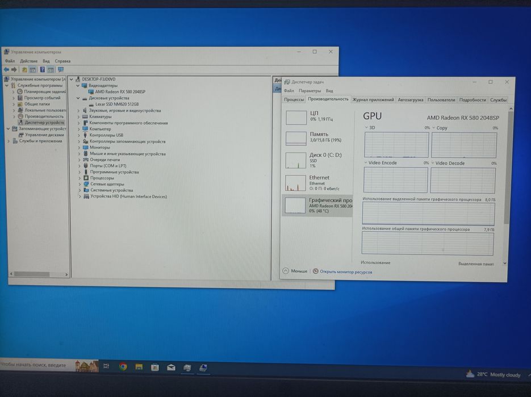The height and width of the screenshot is (397, 531).
Task: Select the Lexar SSD NM620 512GB device
Action: coord(114,104)
